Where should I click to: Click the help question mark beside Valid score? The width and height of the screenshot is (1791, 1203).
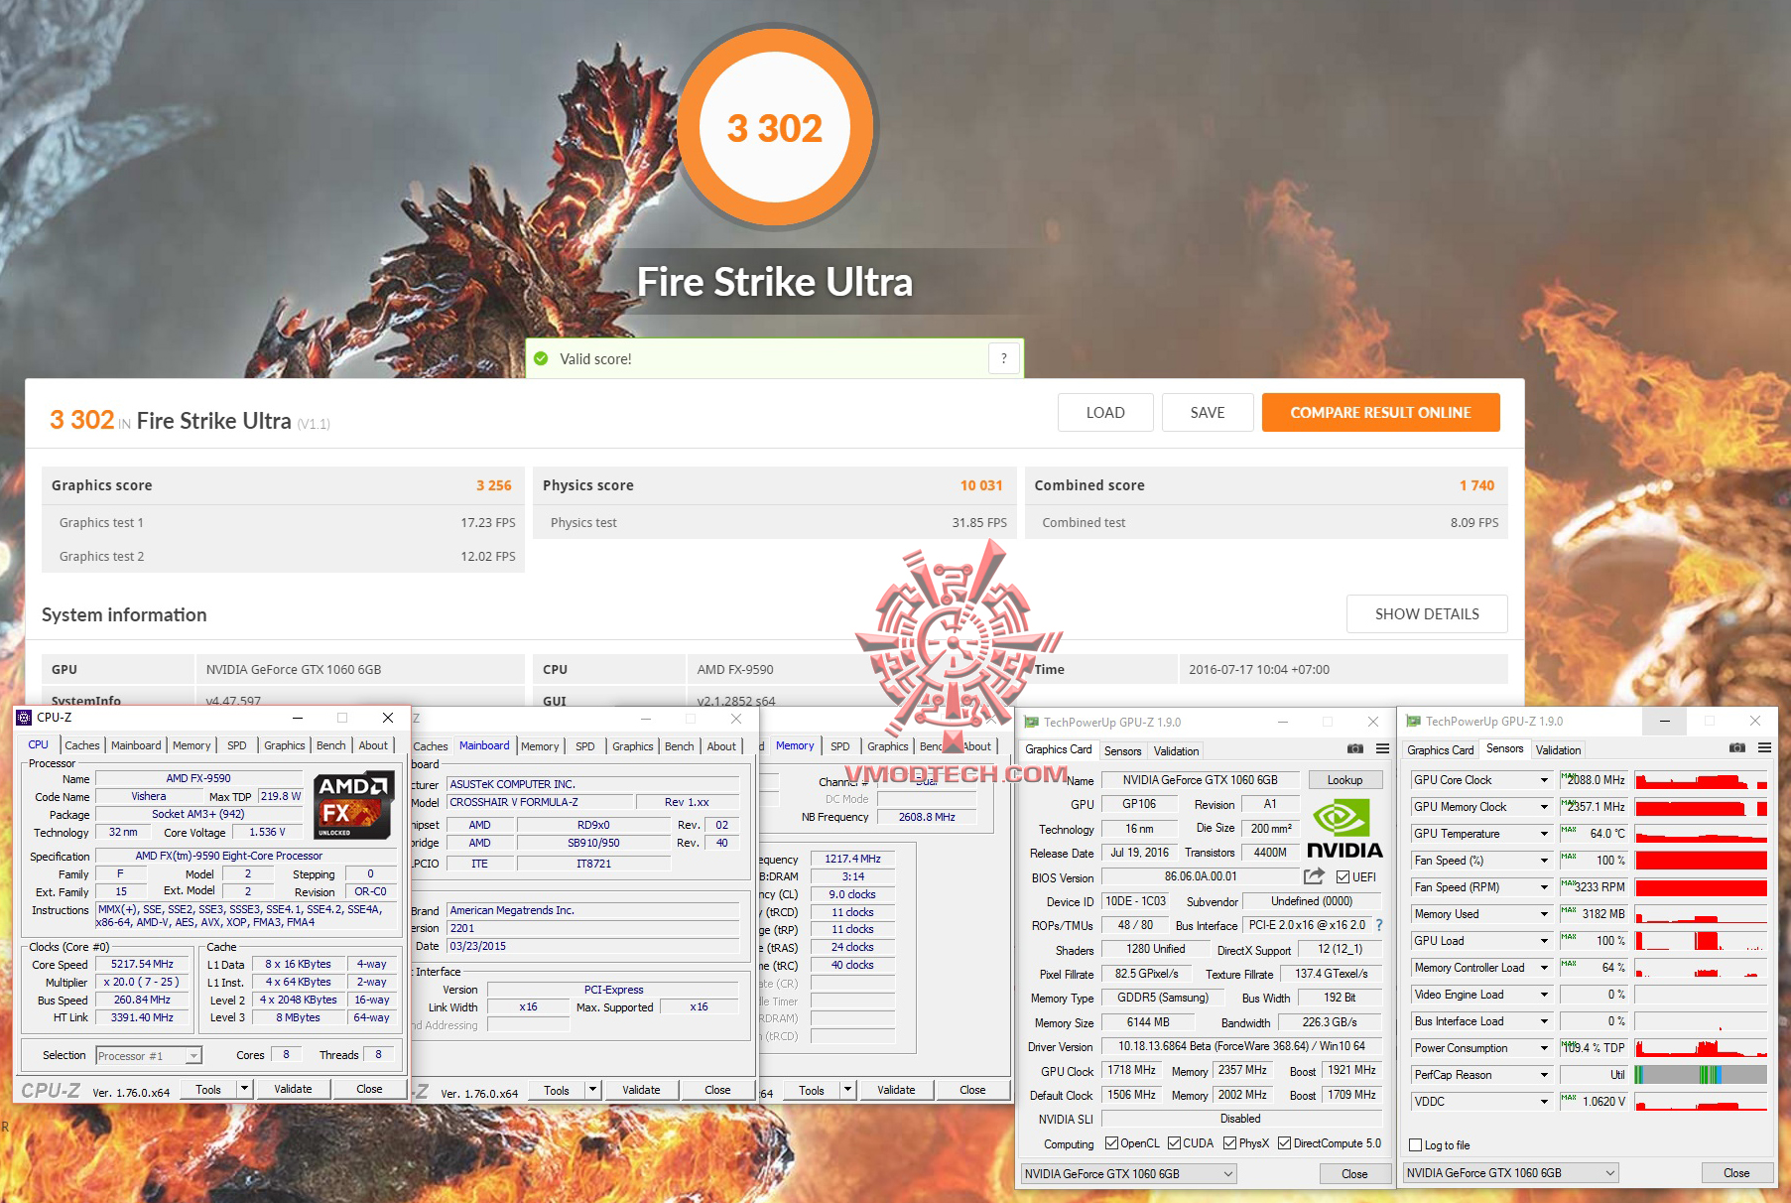(x=1004, y=358)
